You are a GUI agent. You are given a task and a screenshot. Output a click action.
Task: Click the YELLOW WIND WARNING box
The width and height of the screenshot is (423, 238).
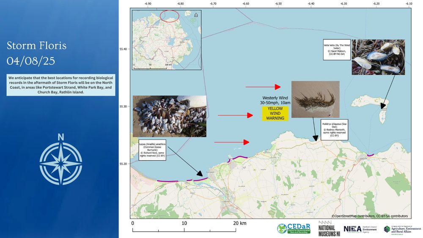(x=275, y=113)
